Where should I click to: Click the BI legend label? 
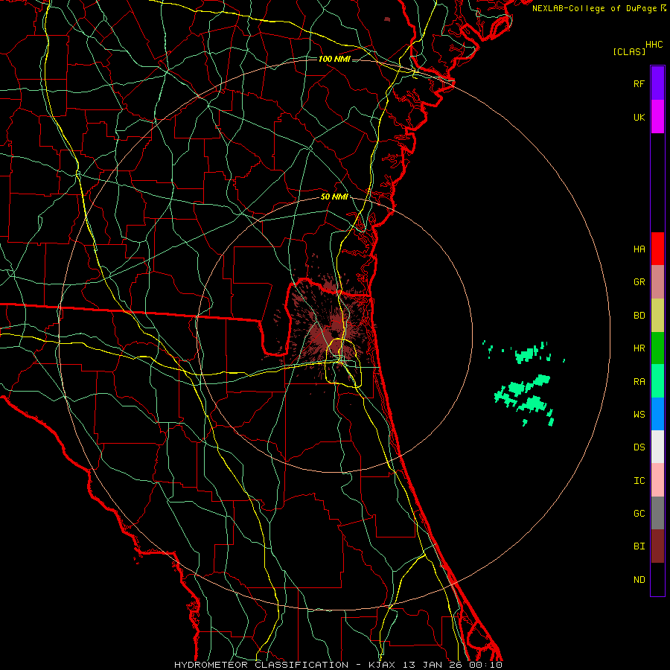pos(639,546)
